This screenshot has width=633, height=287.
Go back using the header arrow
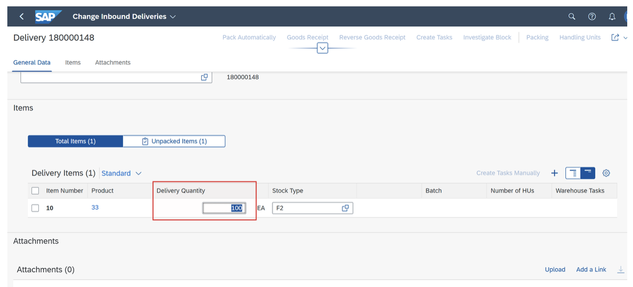[21, 16]
